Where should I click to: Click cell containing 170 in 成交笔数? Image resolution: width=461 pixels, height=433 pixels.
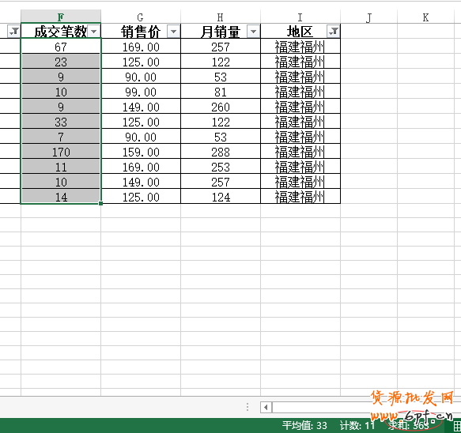tap(61, 152)
